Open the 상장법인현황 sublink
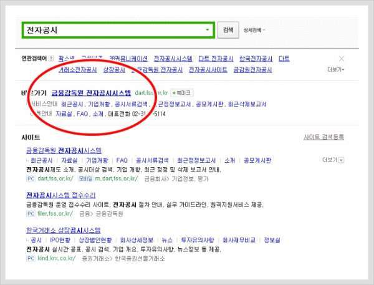The image size is (374, 285). [x=95, y=240]
